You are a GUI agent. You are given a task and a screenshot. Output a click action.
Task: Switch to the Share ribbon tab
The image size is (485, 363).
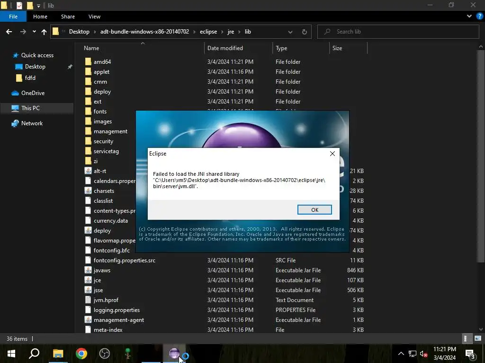(68, 17)
